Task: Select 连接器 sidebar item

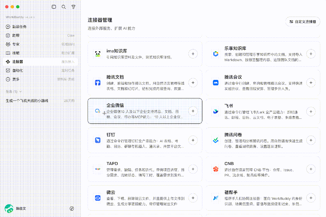Action: click(x=40, y=62)
